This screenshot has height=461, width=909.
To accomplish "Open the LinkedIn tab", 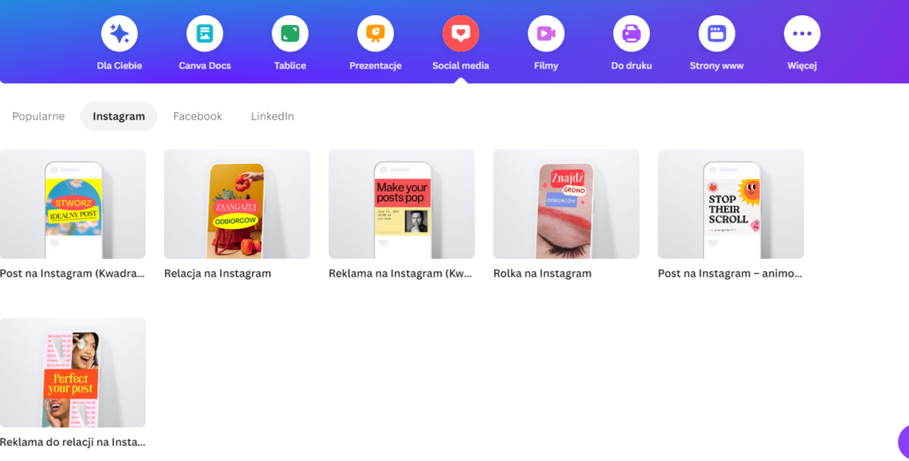I will coord(273,116).
